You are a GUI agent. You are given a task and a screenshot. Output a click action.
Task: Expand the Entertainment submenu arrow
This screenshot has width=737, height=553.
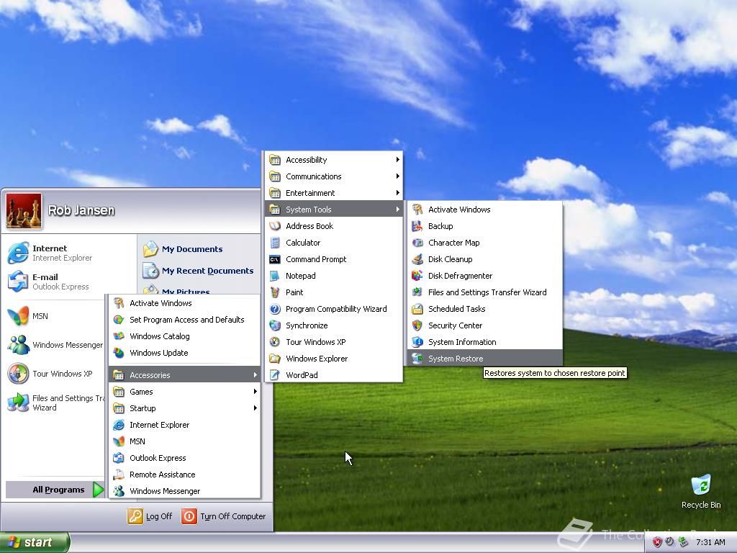pyautogui.click(x=397, y=193)
